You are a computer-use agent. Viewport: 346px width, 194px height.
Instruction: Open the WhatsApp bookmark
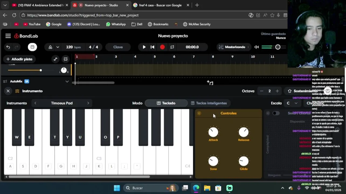[116, 24]
